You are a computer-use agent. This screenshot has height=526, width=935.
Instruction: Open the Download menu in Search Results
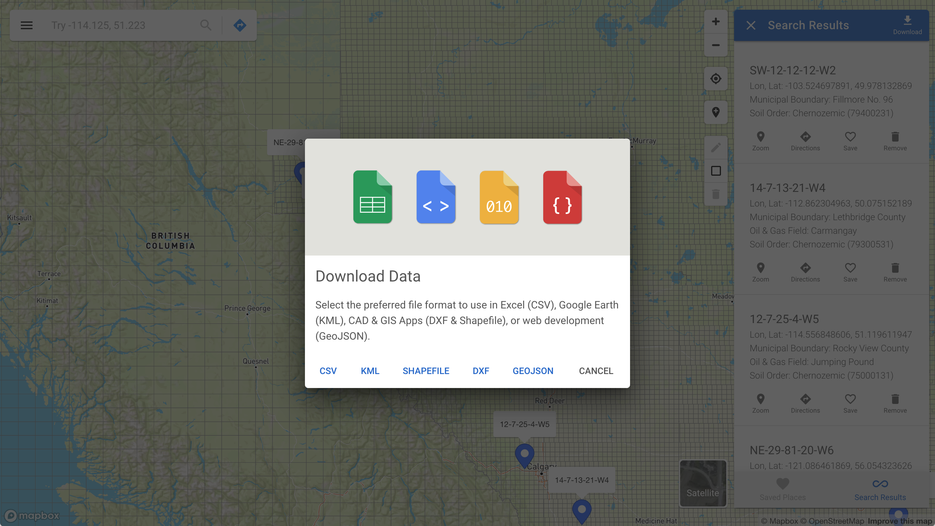907,24
